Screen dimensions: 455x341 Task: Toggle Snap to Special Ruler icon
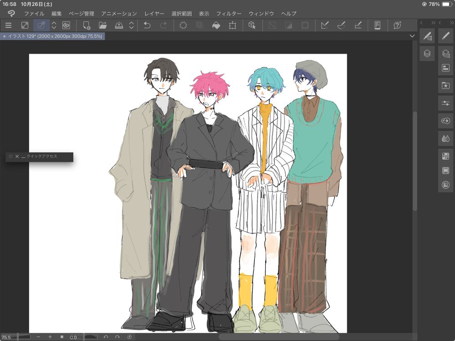pyautogui.click(x=341, y=25)
